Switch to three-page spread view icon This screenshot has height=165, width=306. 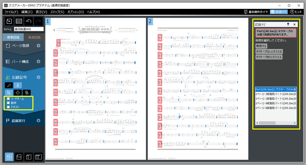pyautogui.click(x=38, y=157)
